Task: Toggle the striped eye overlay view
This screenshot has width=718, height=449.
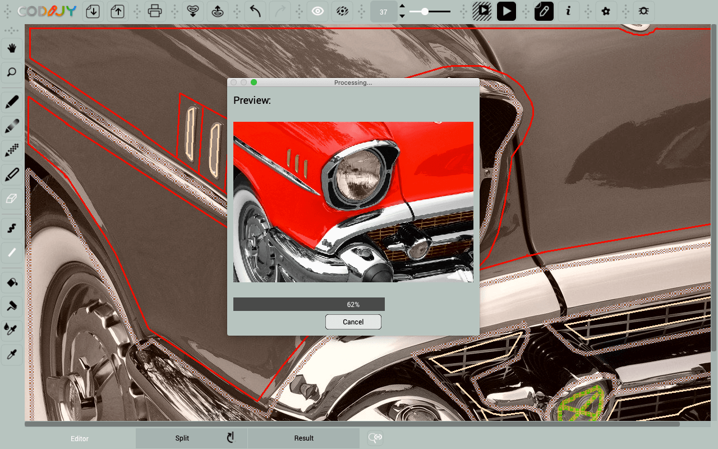Action: point(342,11)
